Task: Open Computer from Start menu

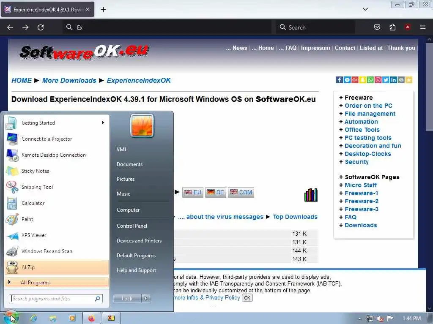Action: 128,210
